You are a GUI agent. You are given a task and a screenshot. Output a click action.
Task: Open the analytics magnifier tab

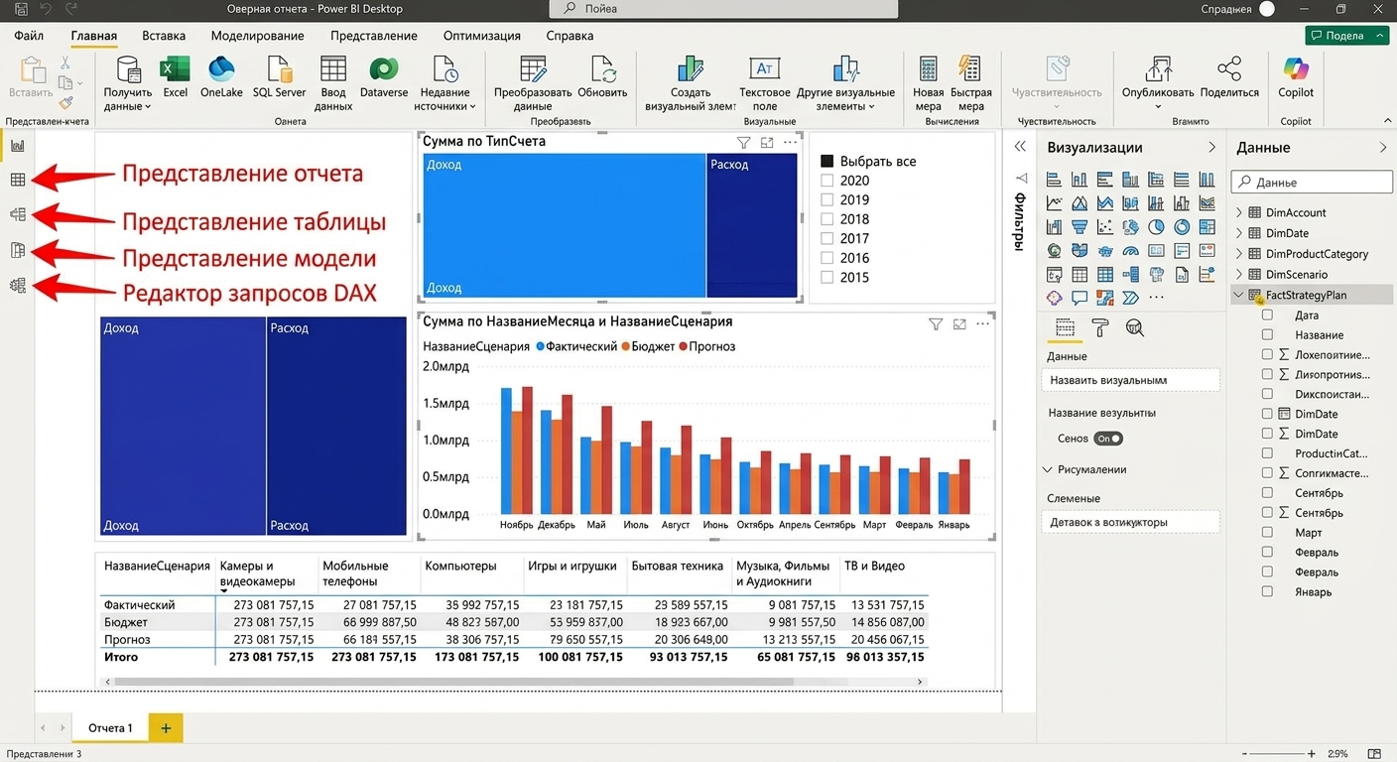(1135, 328)
